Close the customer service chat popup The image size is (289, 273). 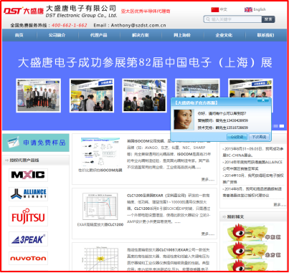263,100
